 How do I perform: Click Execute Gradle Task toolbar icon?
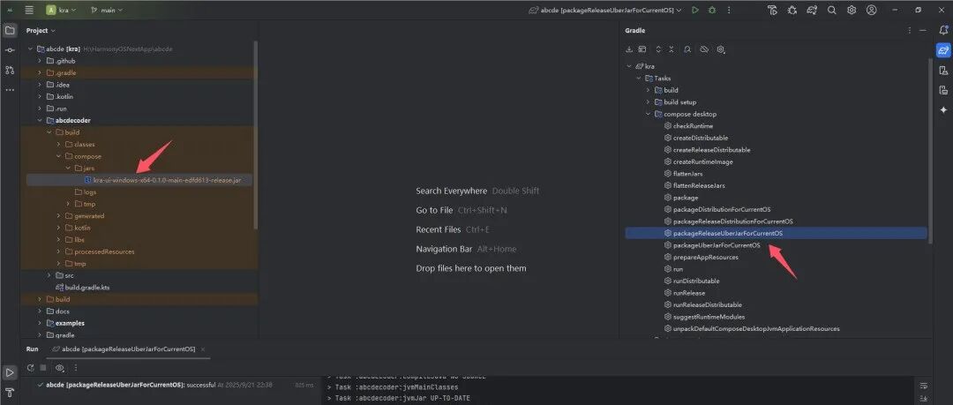coord(642,49)
